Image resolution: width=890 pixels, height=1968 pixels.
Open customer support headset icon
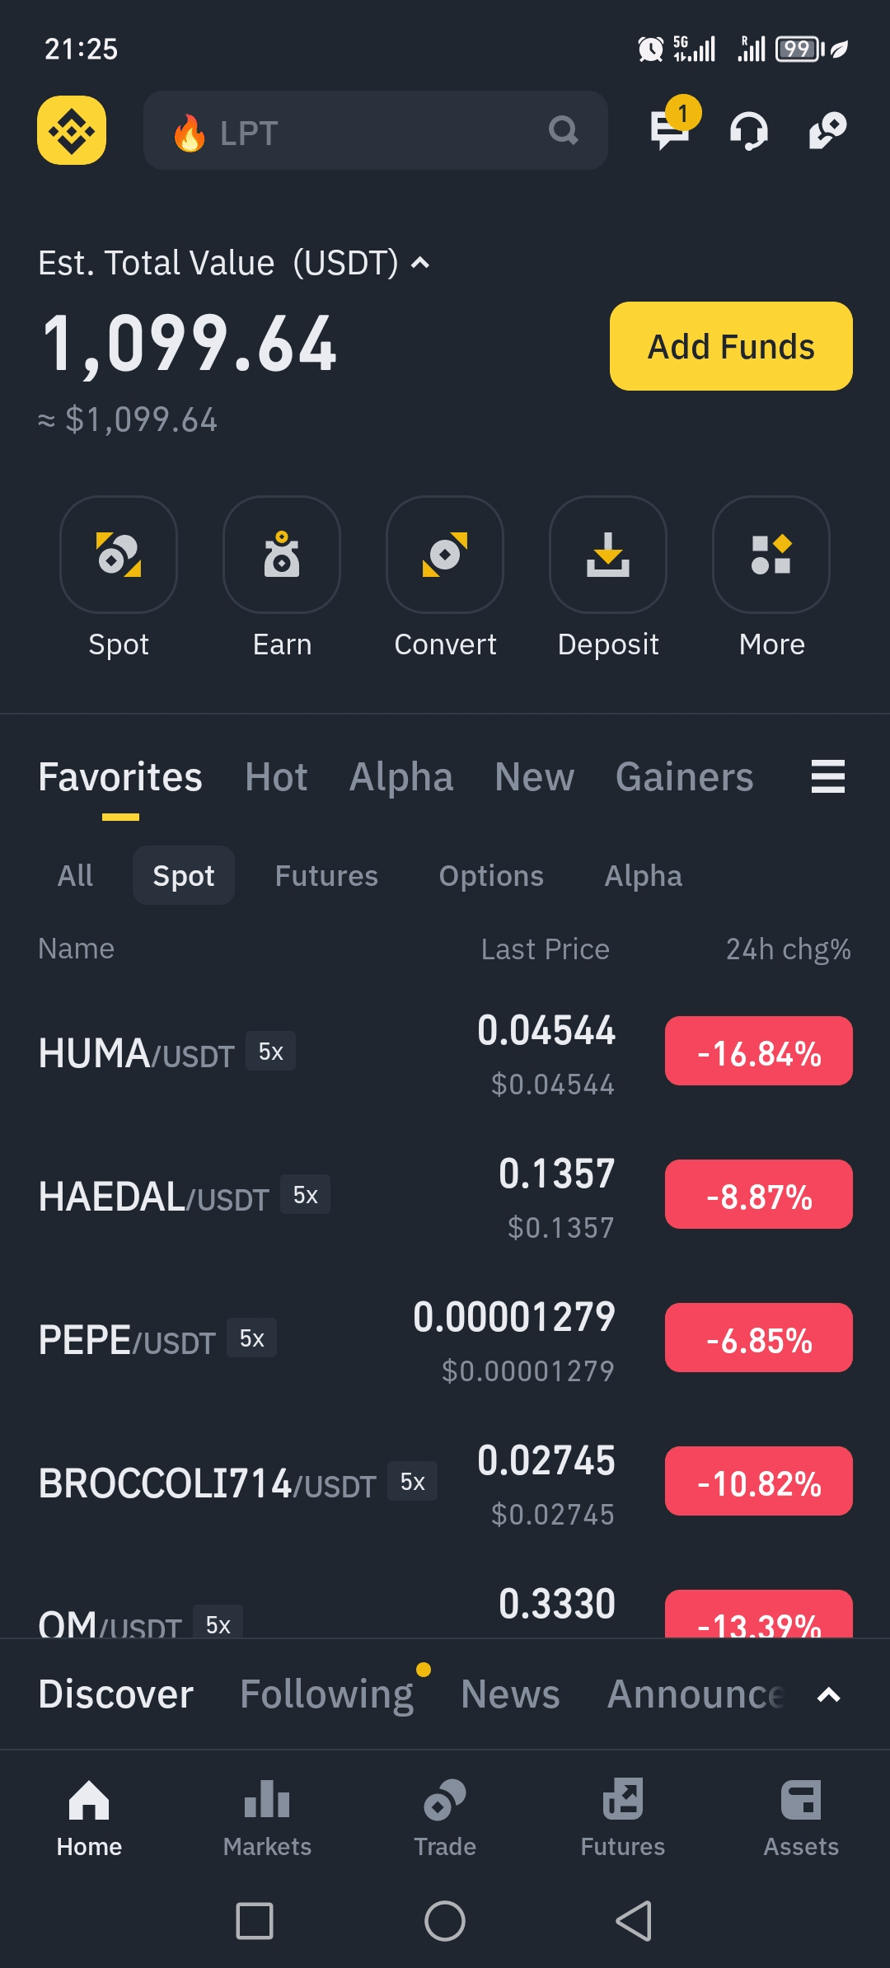(x=748, y=130)
